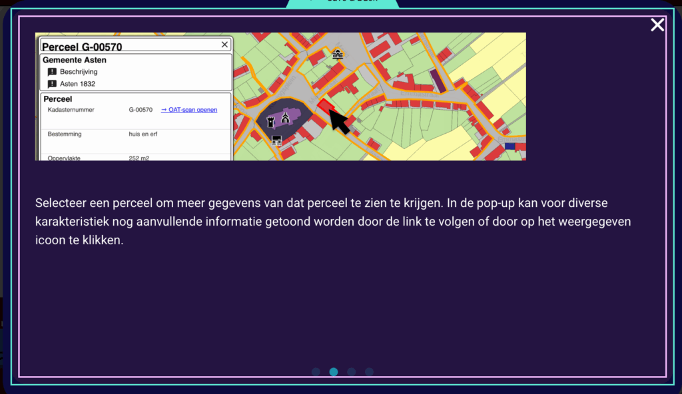Jump to the third slide dot
The image size is (682, 394).
click(x=352, y=372)
